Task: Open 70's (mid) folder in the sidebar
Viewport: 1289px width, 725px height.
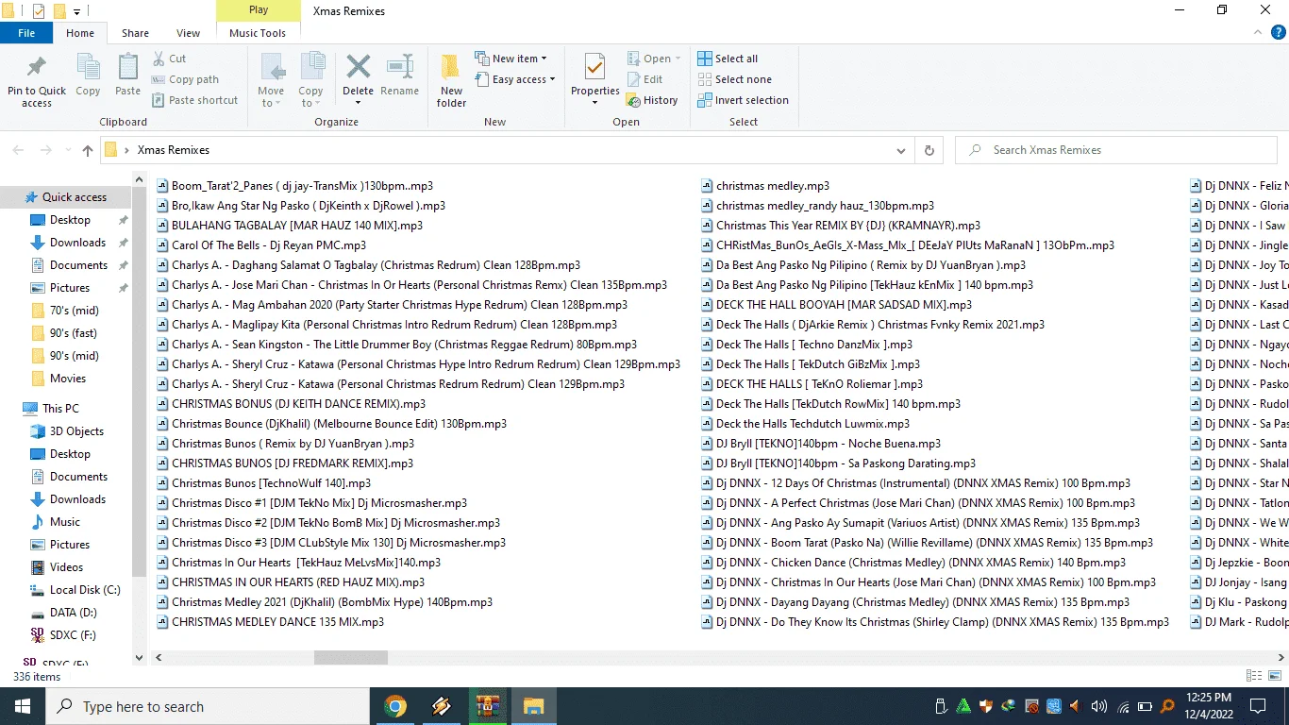Action: 75,311
